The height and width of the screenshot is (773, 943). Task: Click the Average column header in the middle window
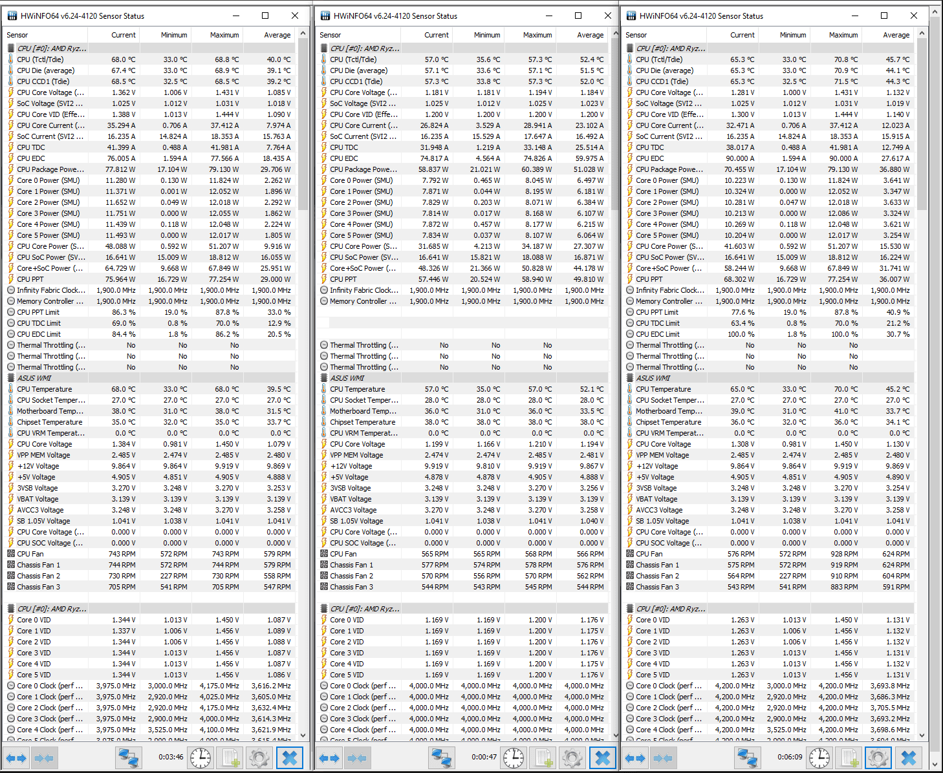point(581,35)
